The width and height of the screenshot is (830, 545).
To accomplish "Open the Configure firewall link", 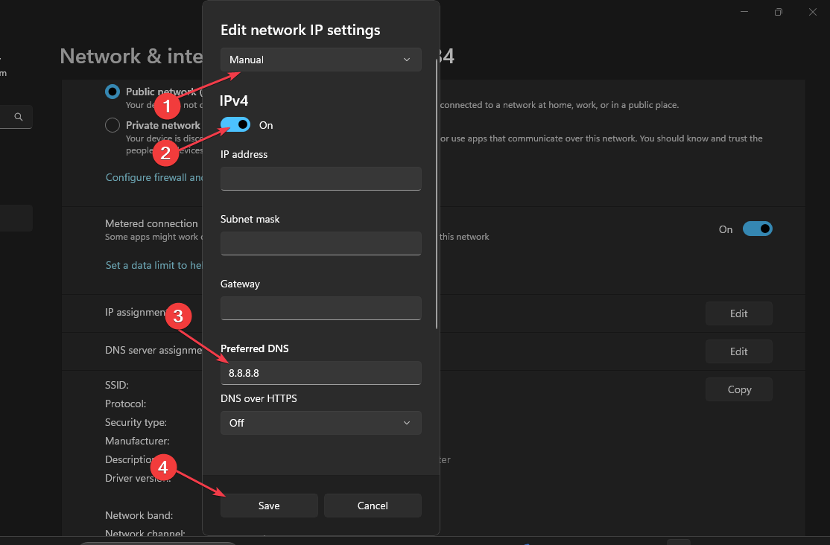I will [154, 177].
